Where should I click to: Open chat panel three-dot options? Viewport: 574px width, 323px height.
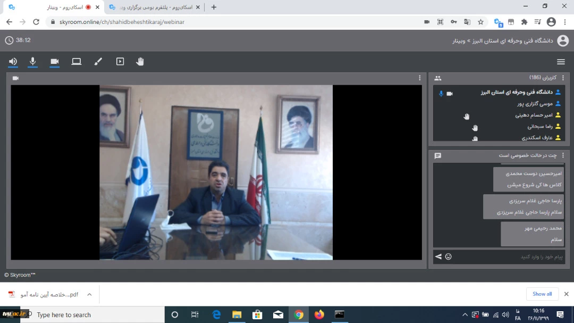[x=563, y=155]
